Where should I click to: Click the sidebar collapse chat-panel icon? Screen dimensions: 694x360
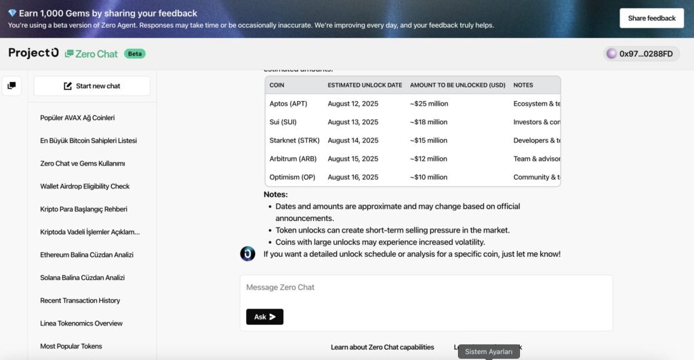(12, 85)
